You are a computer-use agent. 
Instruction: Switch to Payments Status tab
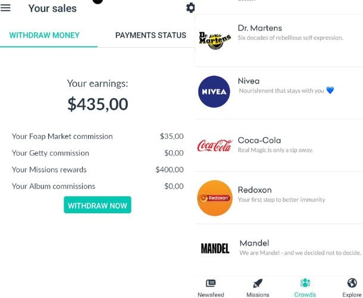tap(151, 35)
